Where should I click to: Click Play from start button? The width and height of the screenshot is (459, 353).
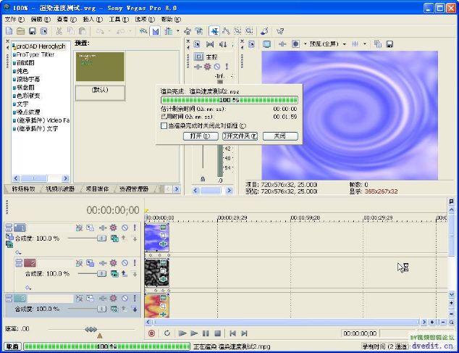(182, 333)
